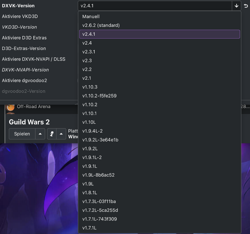The image size is (250, 234).
Task: Pick v1.9.2L-3e64e1b from the list
Action: pyautogui.click(x=159, y=140)
